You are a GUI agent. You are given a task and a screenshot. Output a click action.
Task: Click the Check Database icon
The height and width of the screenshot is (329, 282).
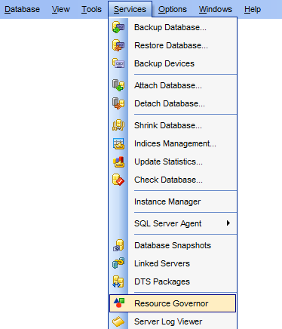[118, 180]
